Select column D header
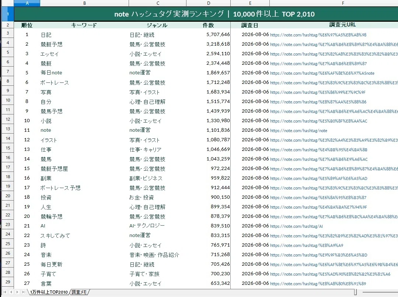Screen dimensions: 398x297 (208, 3)
